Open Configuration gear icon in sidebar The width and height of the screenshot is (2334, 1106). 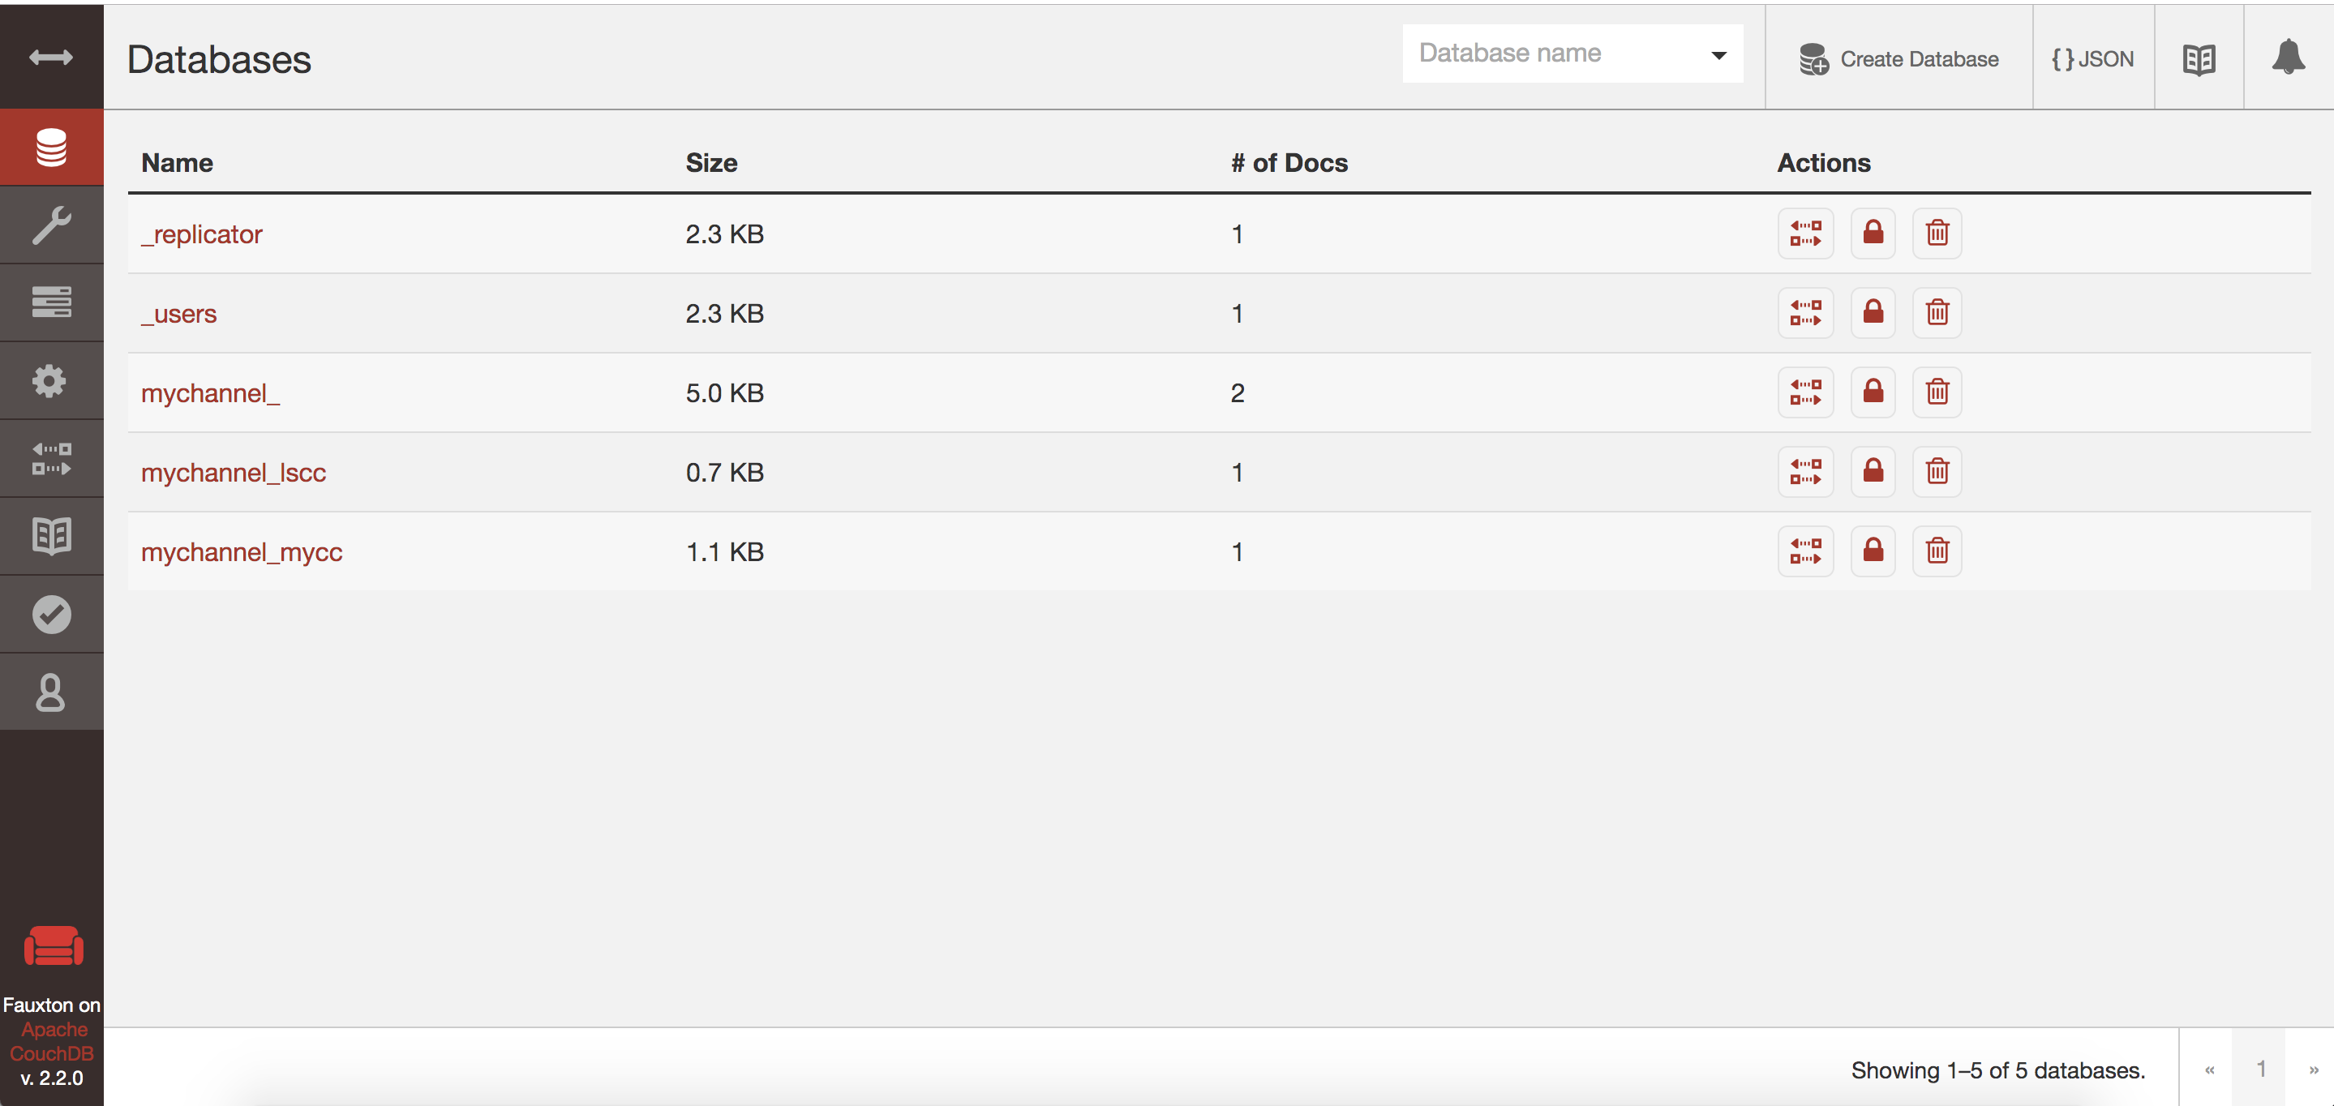coord(51,380)
